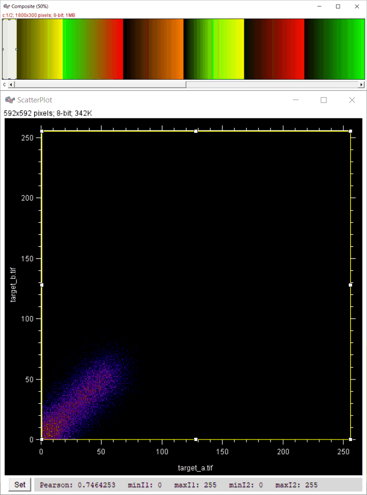Minimize the ScatterPlot window

(x=296, y=100)
